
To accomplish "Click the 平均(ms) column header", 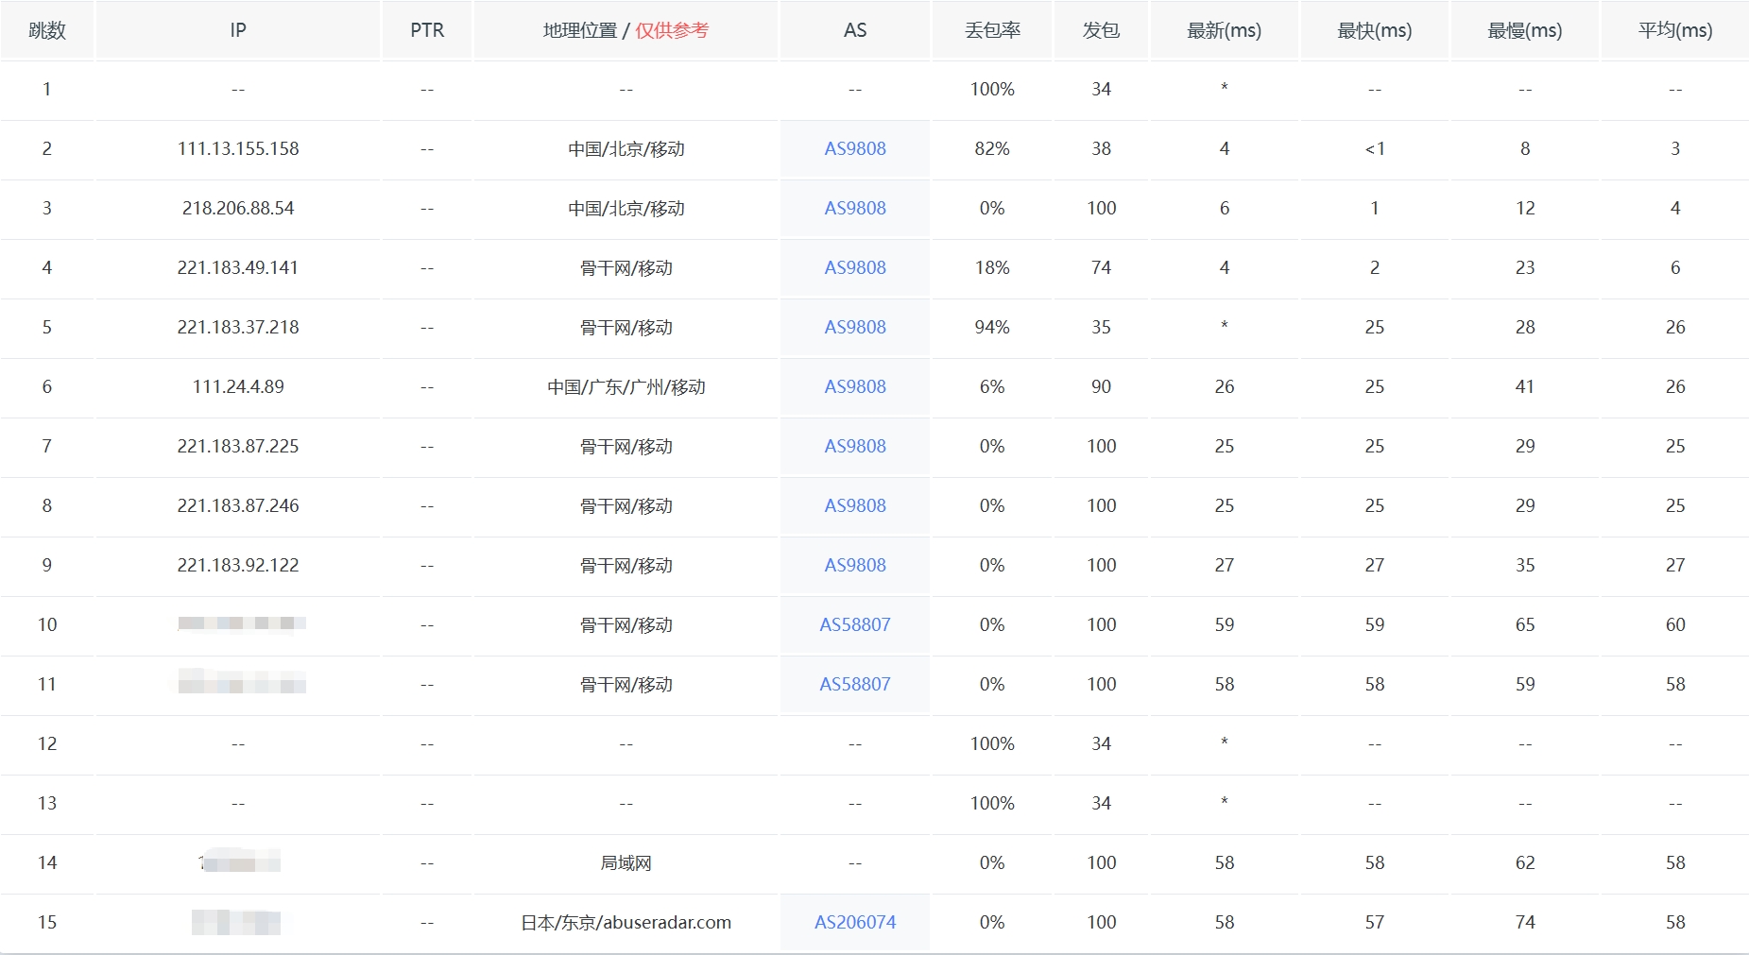I will (x=1674, y=30).
